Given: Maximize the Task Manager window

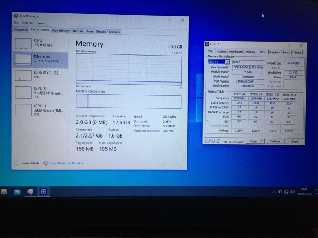Looking at the screenshot, I should 171,20.
